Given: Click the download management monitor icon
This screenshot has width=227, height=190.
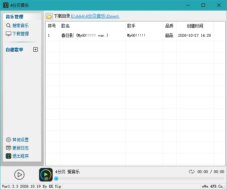Looking at the screenshot, I should 8,34.
